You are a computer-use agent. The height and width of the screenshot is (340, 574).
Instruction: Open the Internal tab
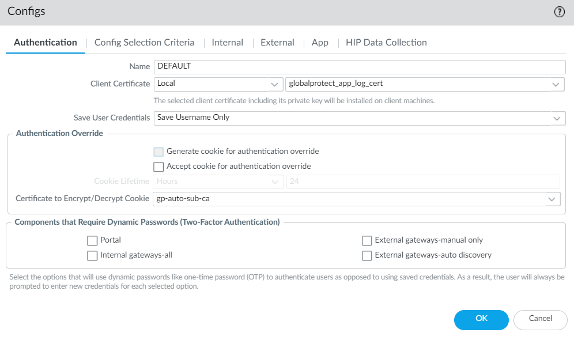[227, 43]
